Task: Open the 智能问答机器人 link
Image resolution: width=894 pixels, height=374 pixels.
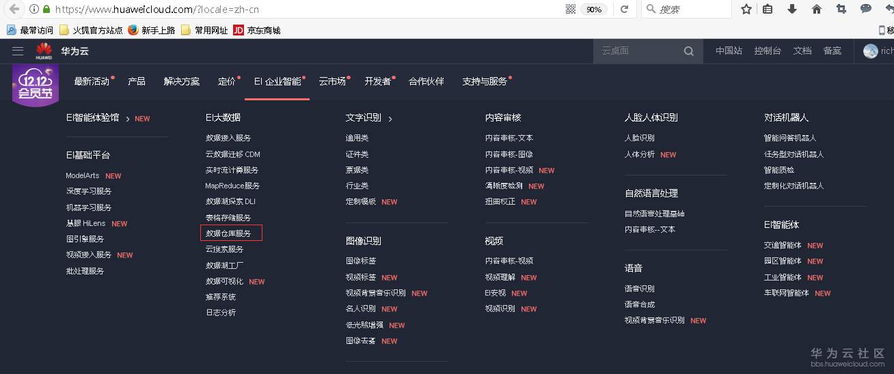Action: point(790,138)
